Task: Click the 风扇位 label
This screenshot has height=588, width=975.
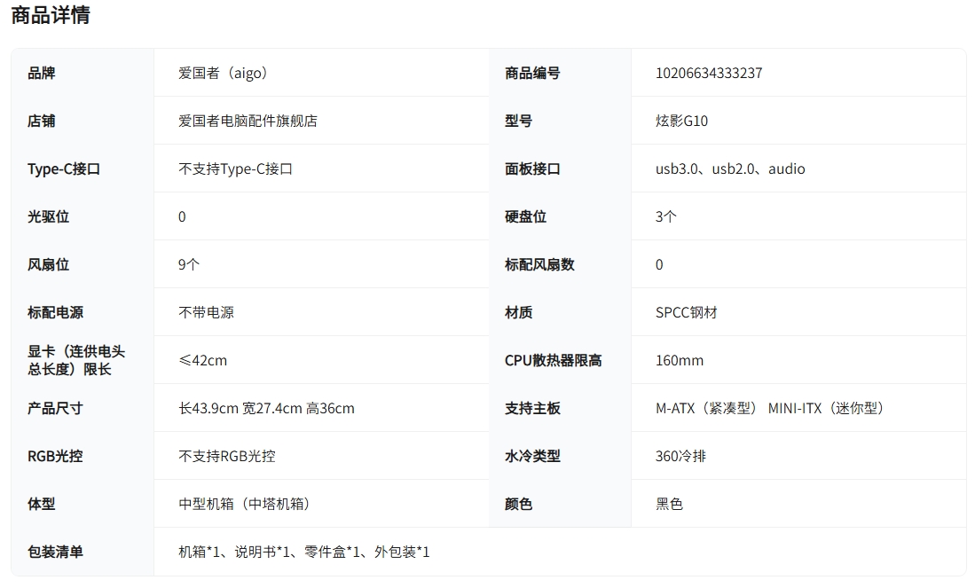Action: pyautogui.click(x=48, y=265)
